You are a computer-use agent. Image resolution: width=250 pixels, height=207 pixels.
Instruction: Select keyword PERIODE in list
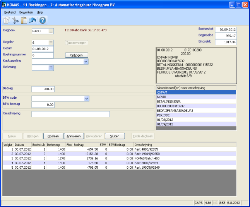click(x=196, y=115)
